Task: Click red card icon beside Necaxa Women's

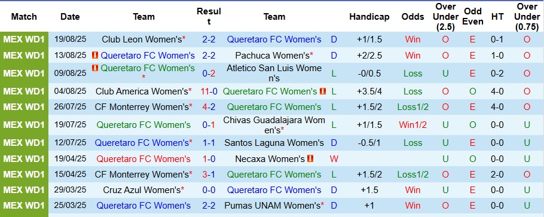Action: click(310, 158)
